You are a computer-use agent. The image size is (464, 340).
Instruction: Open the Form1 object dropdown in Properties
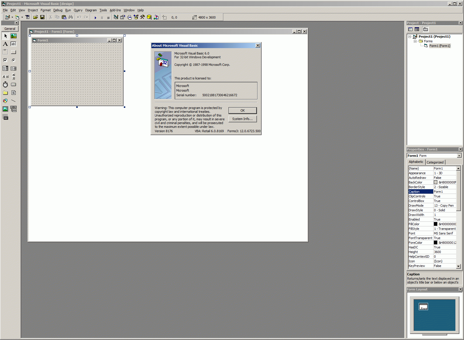point(459,156)
